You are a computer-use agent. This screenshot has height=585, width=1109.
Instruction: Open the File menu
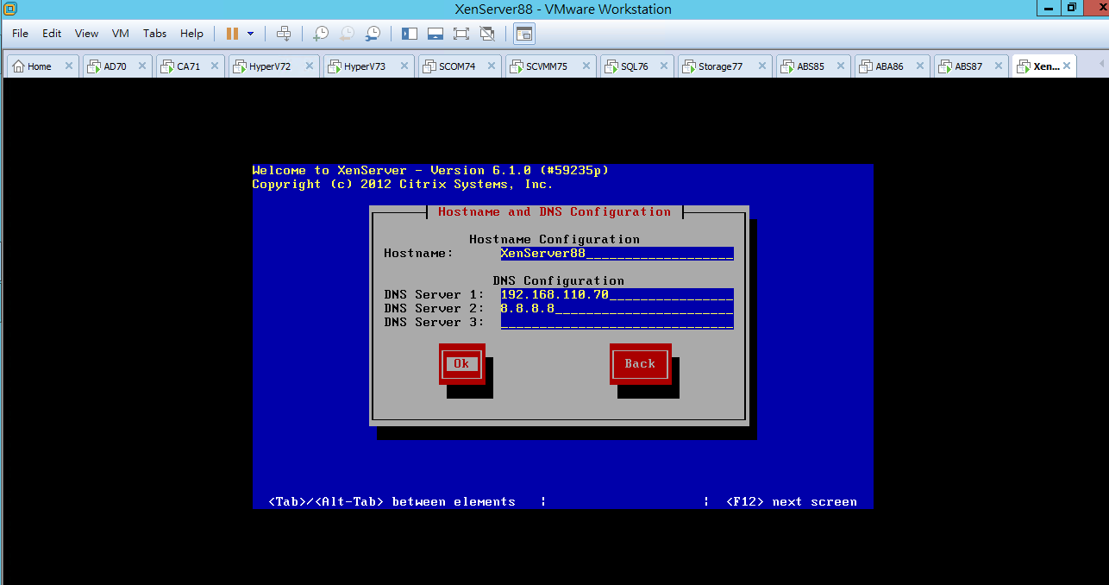20,34
